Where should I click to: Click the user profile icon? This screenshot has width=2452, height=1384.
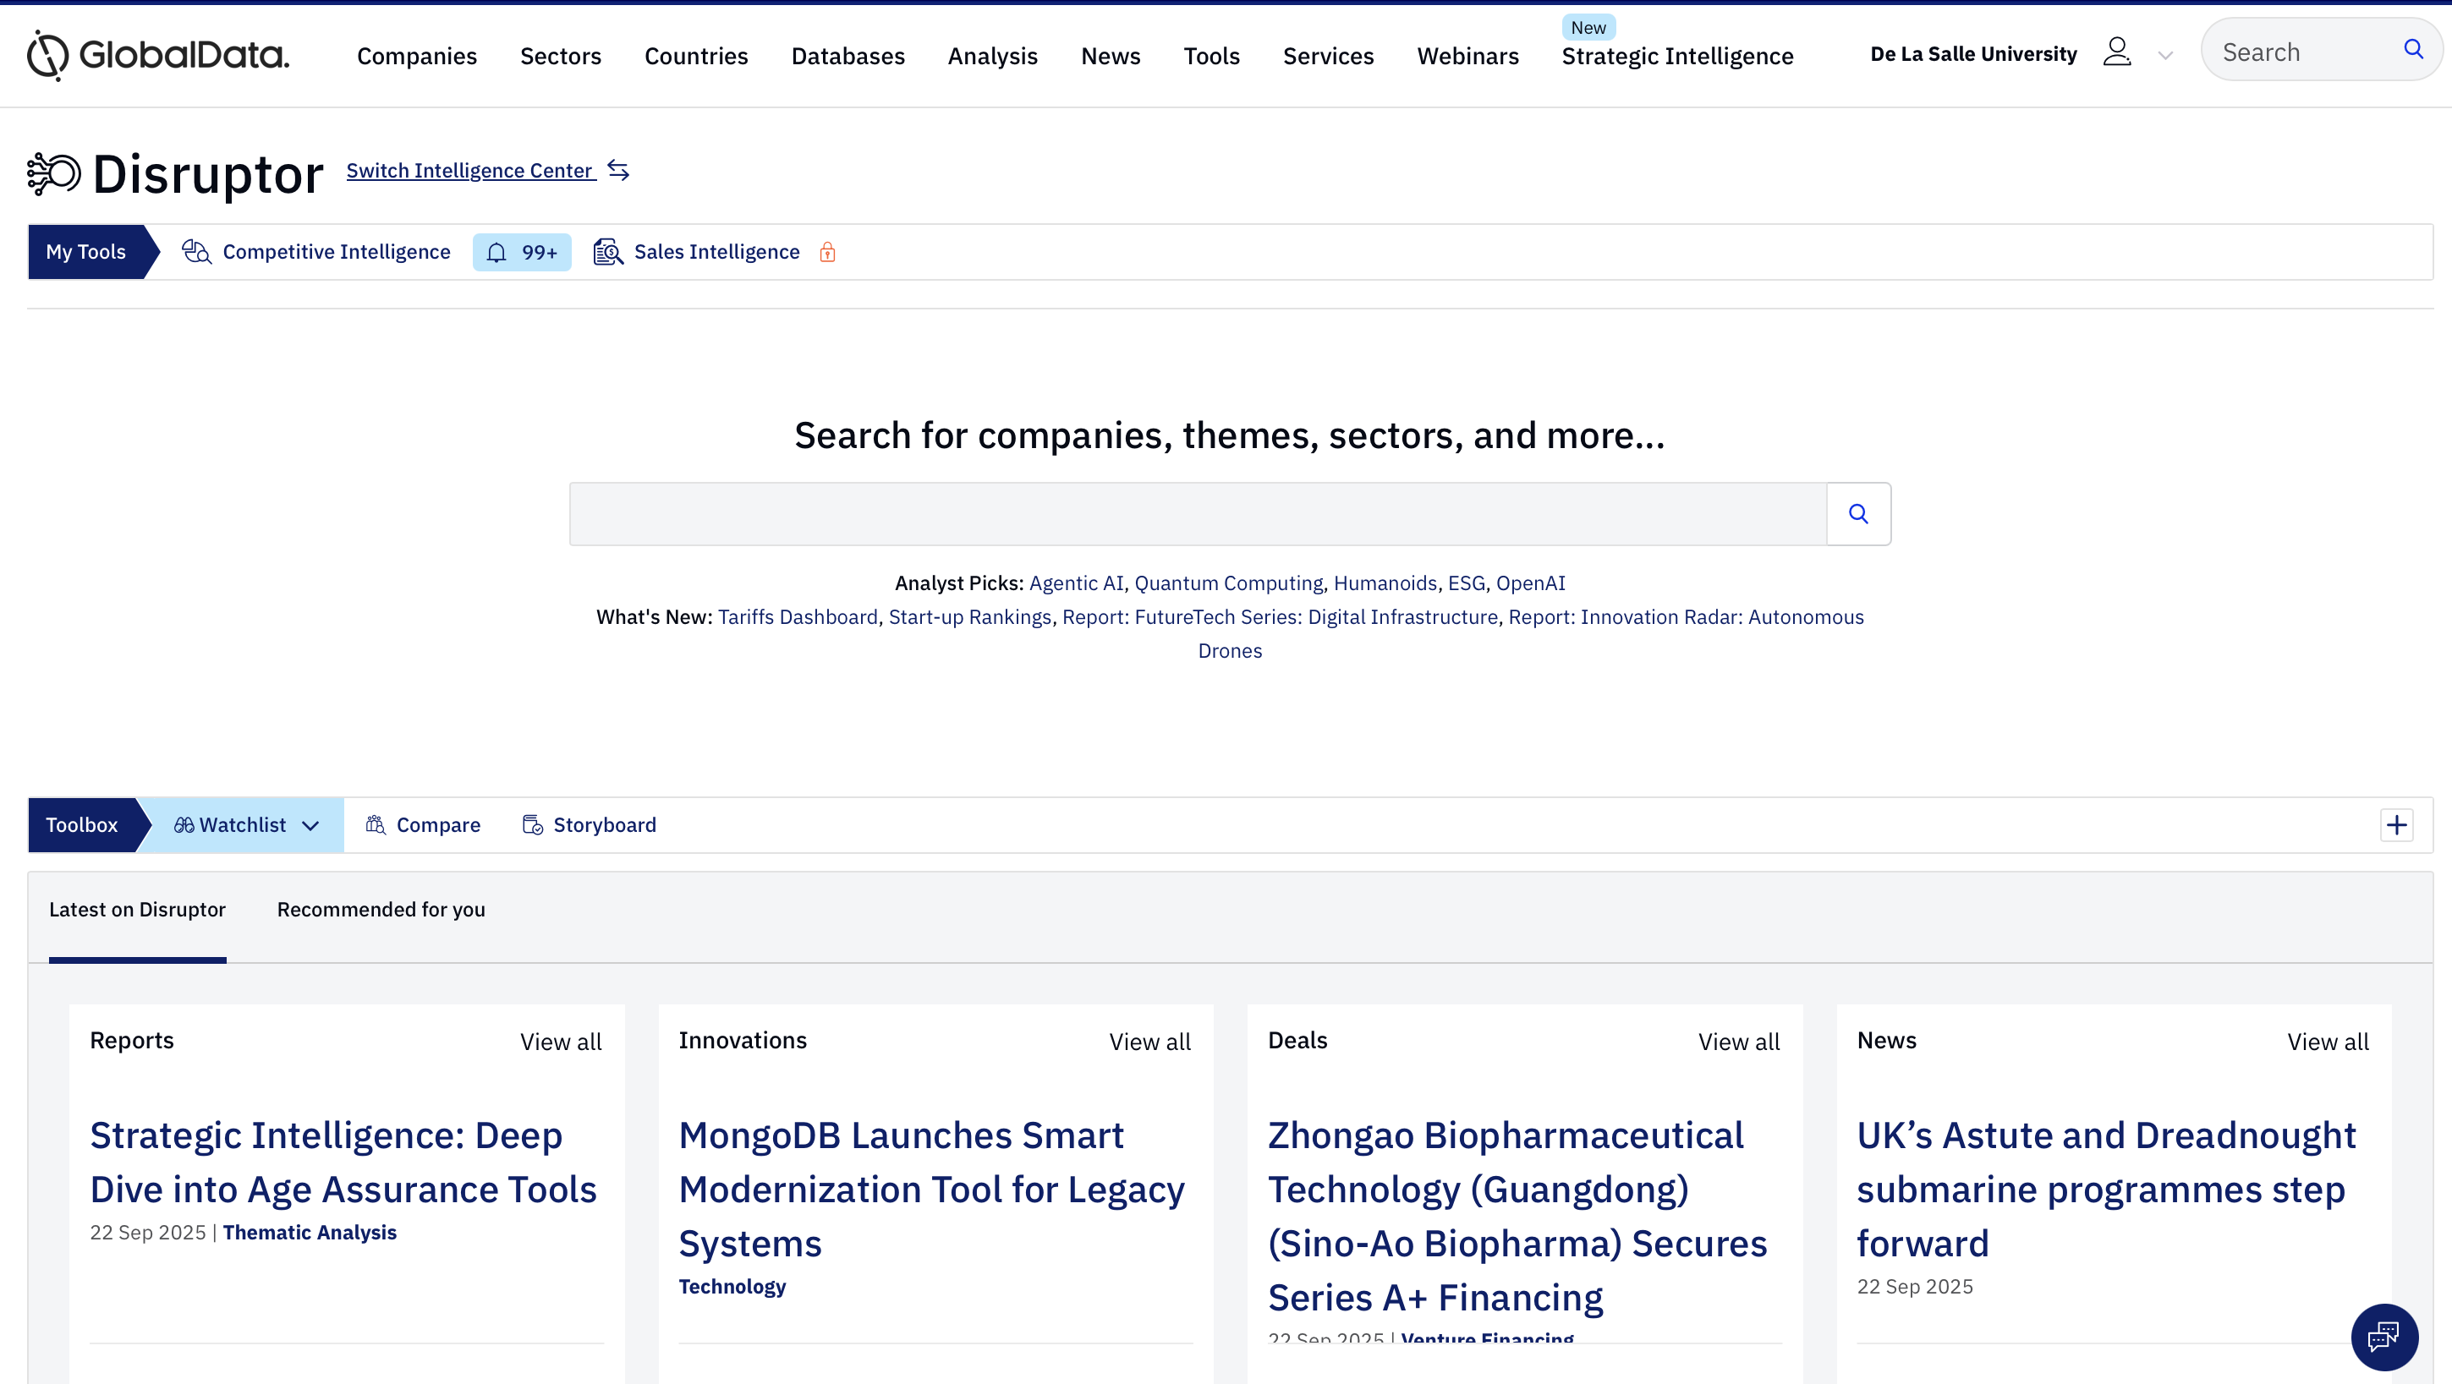(2116, 52)
